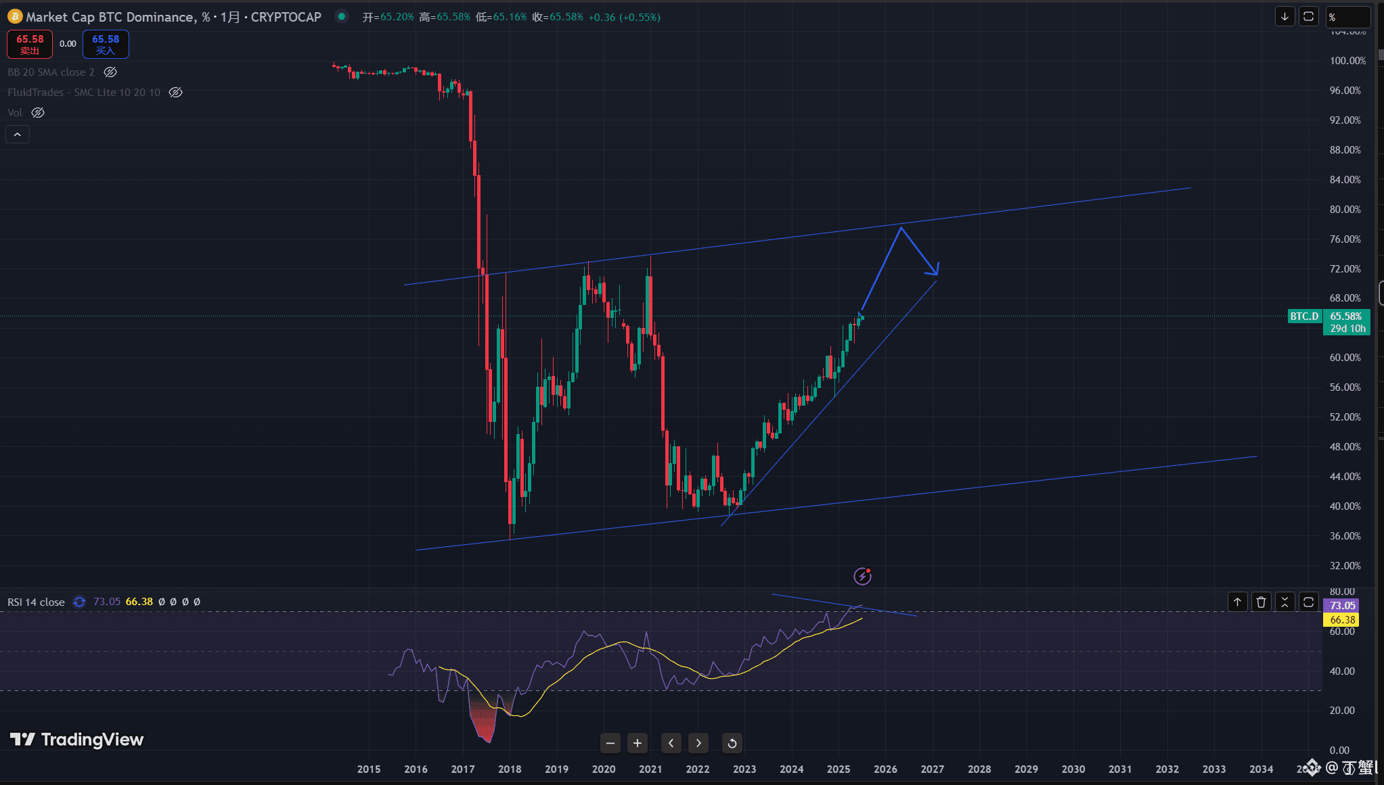Click the 20.00 RSI axis label
This screenshot has width=1384, height=785.
1342,711
